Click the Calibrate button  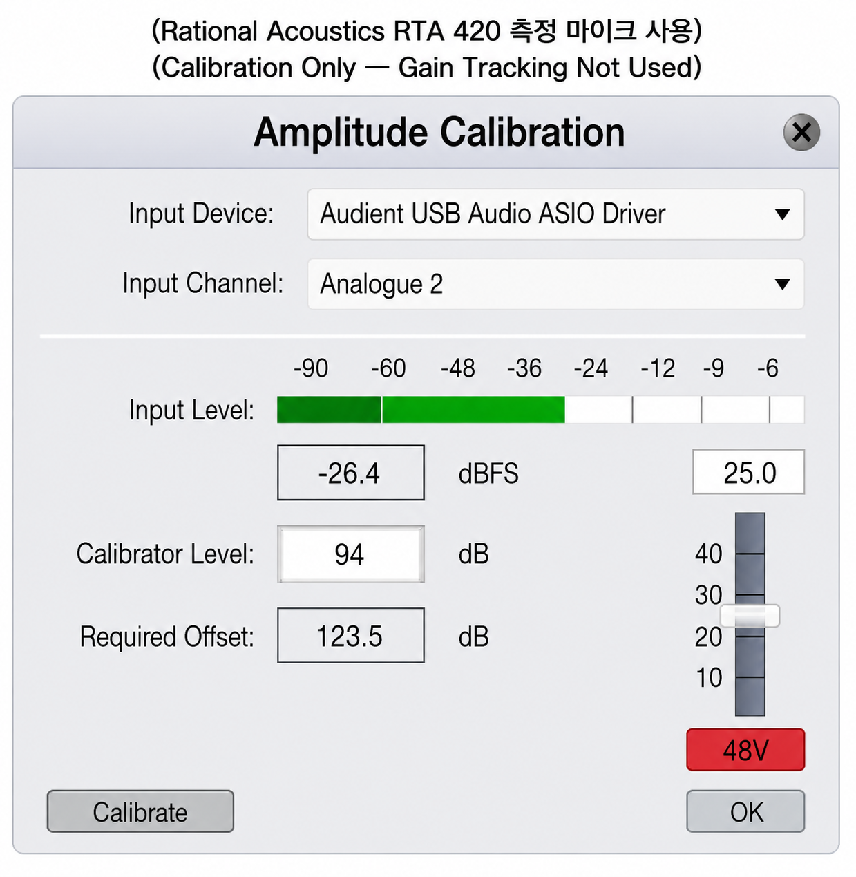(x=140, y=811)
